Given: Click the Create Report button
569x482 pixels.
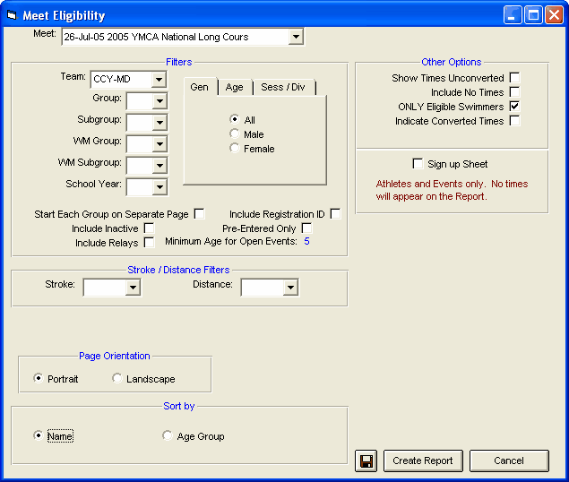Looking at the screenshot, I should tap(424, 460).
